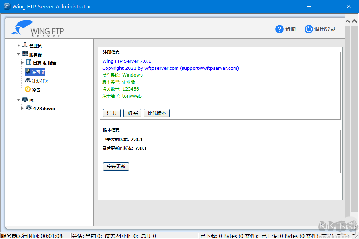Screen dimensions: 359x239
Task: Click the 版本类型: 企业版 line
Action: click(x=118, y=82)
